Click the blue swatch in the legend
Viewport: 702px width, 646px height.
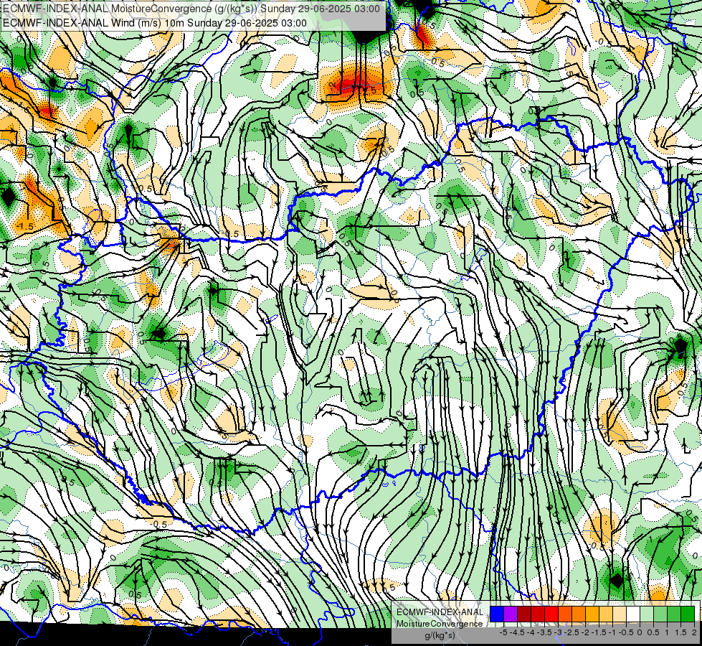coord(497,614)
